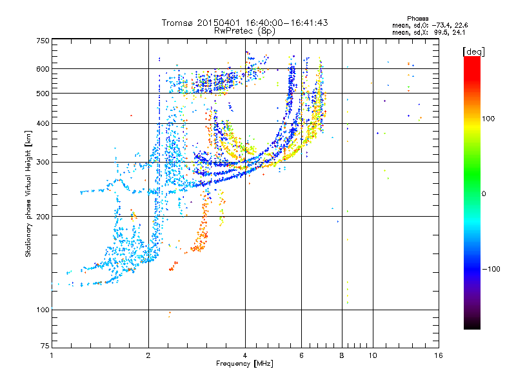Click the x-axis tick label "4"
516x387 pixels.
245,355
